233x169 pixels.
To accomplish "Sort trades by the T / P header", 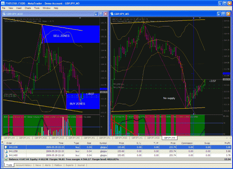I will [x=151, y=143].
